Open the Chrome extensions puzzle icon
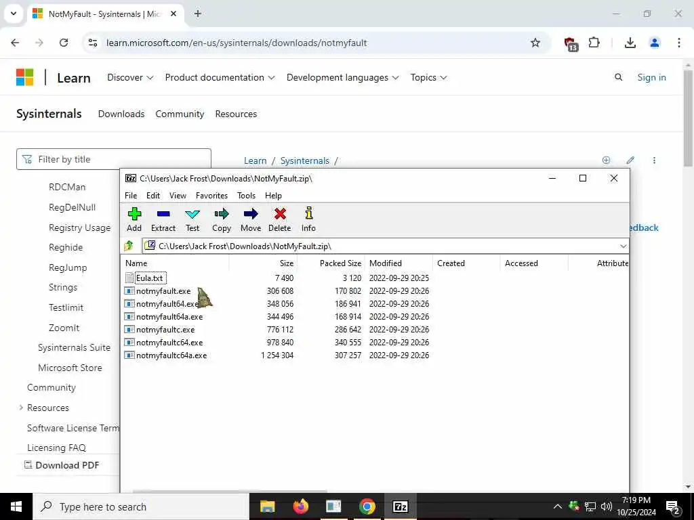 coord(594,43)
